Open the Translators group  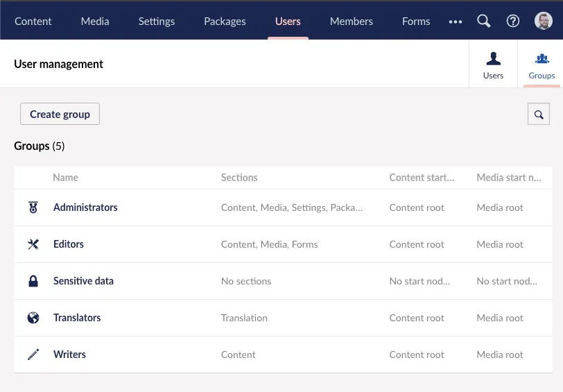[77, 318]
